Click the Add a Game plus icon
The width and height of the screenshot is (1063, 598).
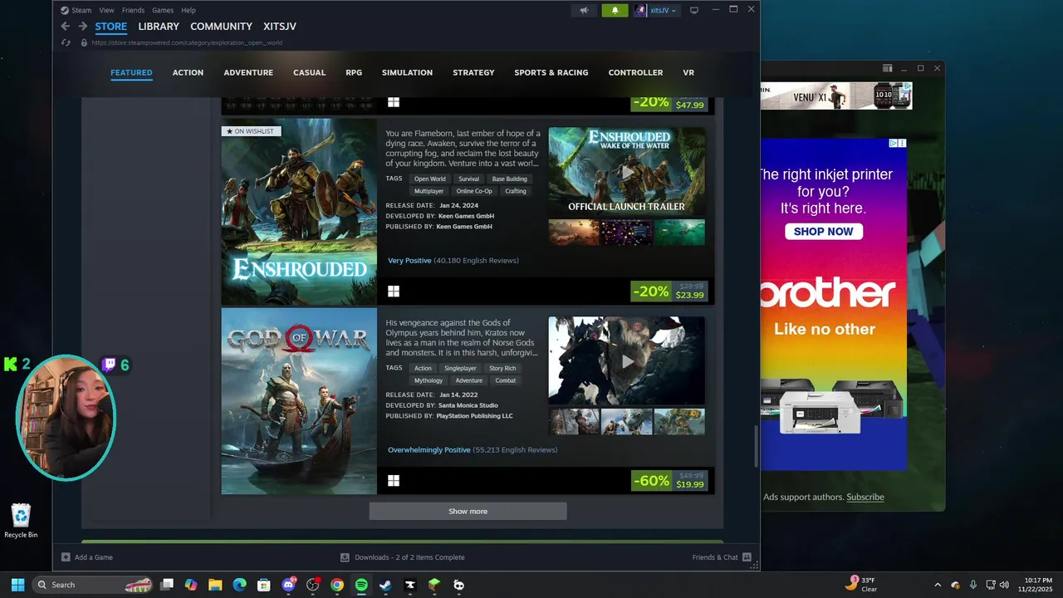point(66,557)
